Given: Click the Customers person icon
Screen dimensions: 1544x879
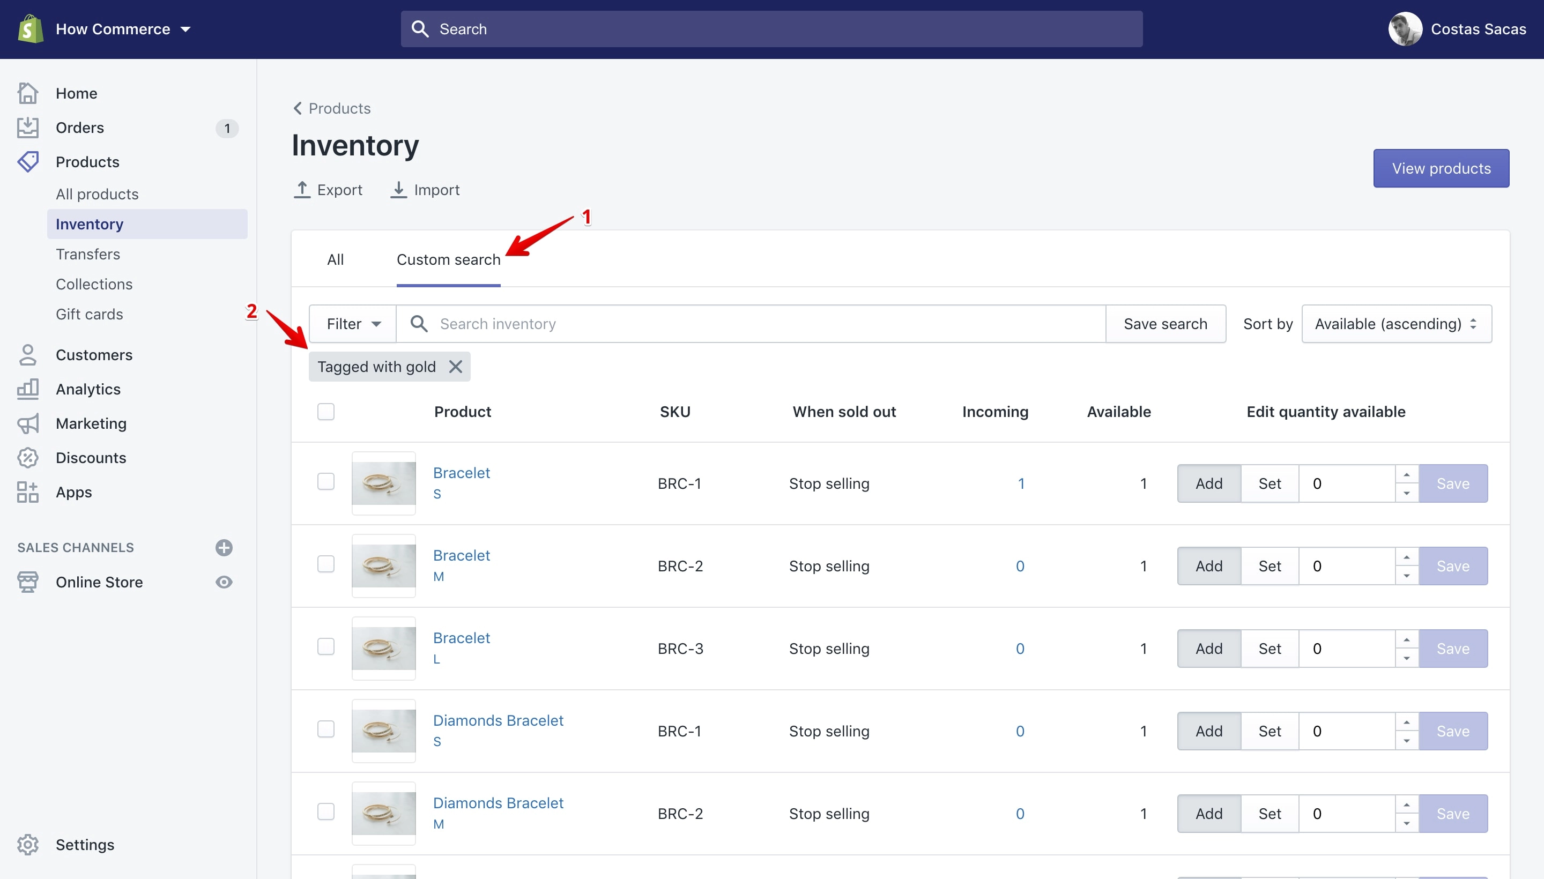Looking at the screenshot, I should (x=28, y=355).
